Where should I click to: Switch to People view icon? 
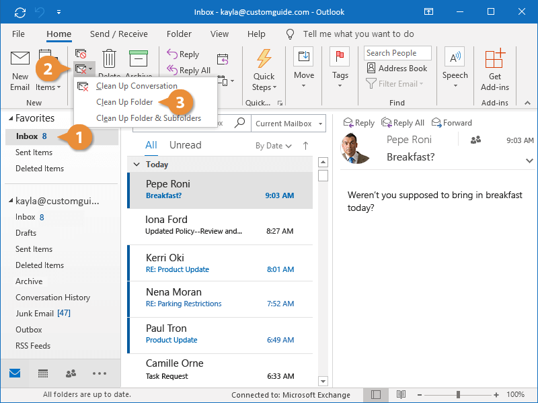pos(71,373)
